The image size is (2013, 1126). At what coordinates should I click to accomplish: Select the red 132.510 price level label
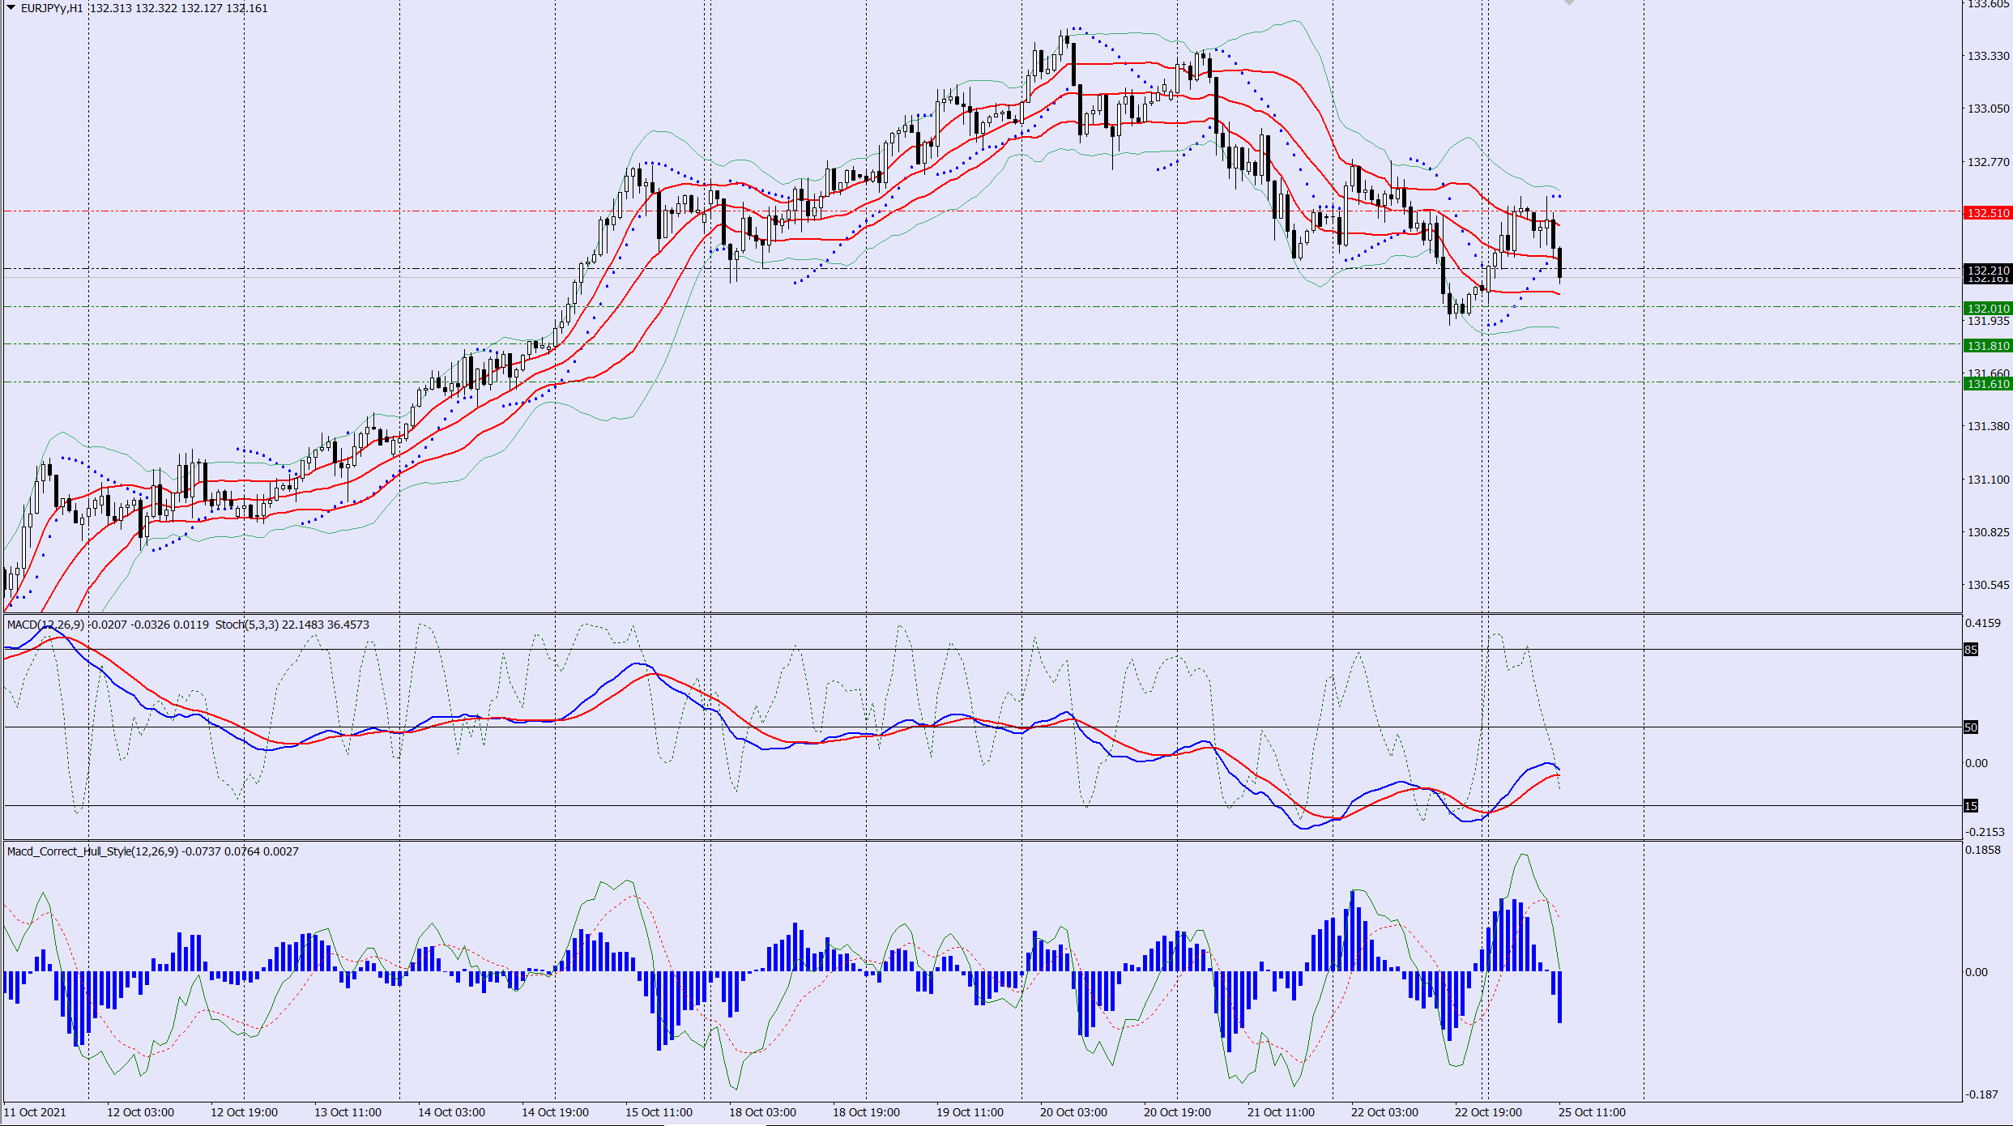click(1988, 213)
